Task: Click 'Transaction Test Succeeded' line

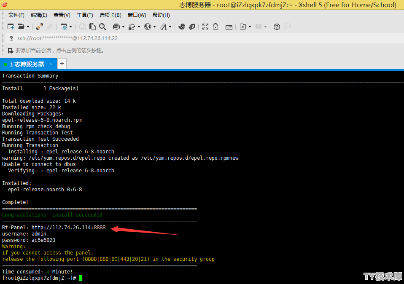Action: pyautogui.click(x=40, y=139)
